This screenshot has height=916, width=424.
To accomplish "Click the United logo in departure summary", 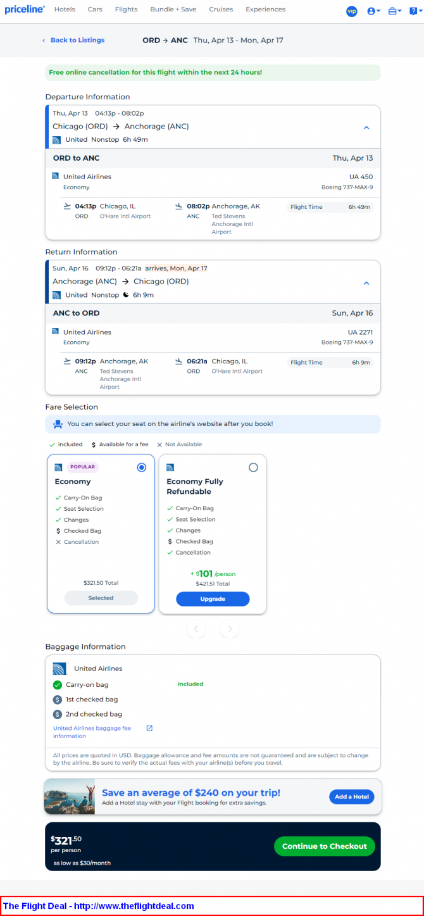I will point(56,139).
